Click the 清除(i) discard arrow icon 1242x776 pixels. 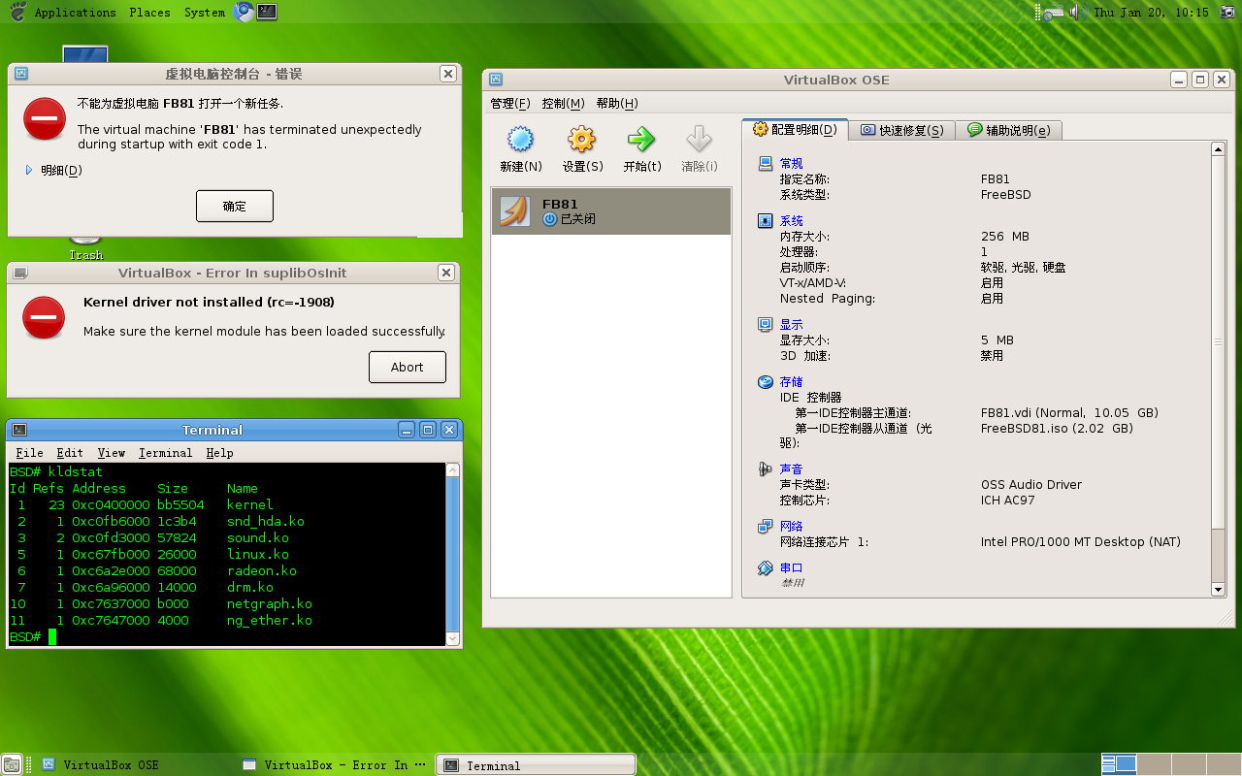[699, 140]
